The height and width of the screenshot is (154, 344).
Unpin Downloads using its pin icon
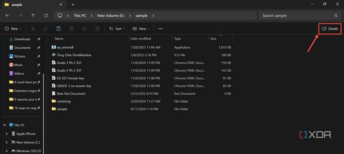point(39,39)
